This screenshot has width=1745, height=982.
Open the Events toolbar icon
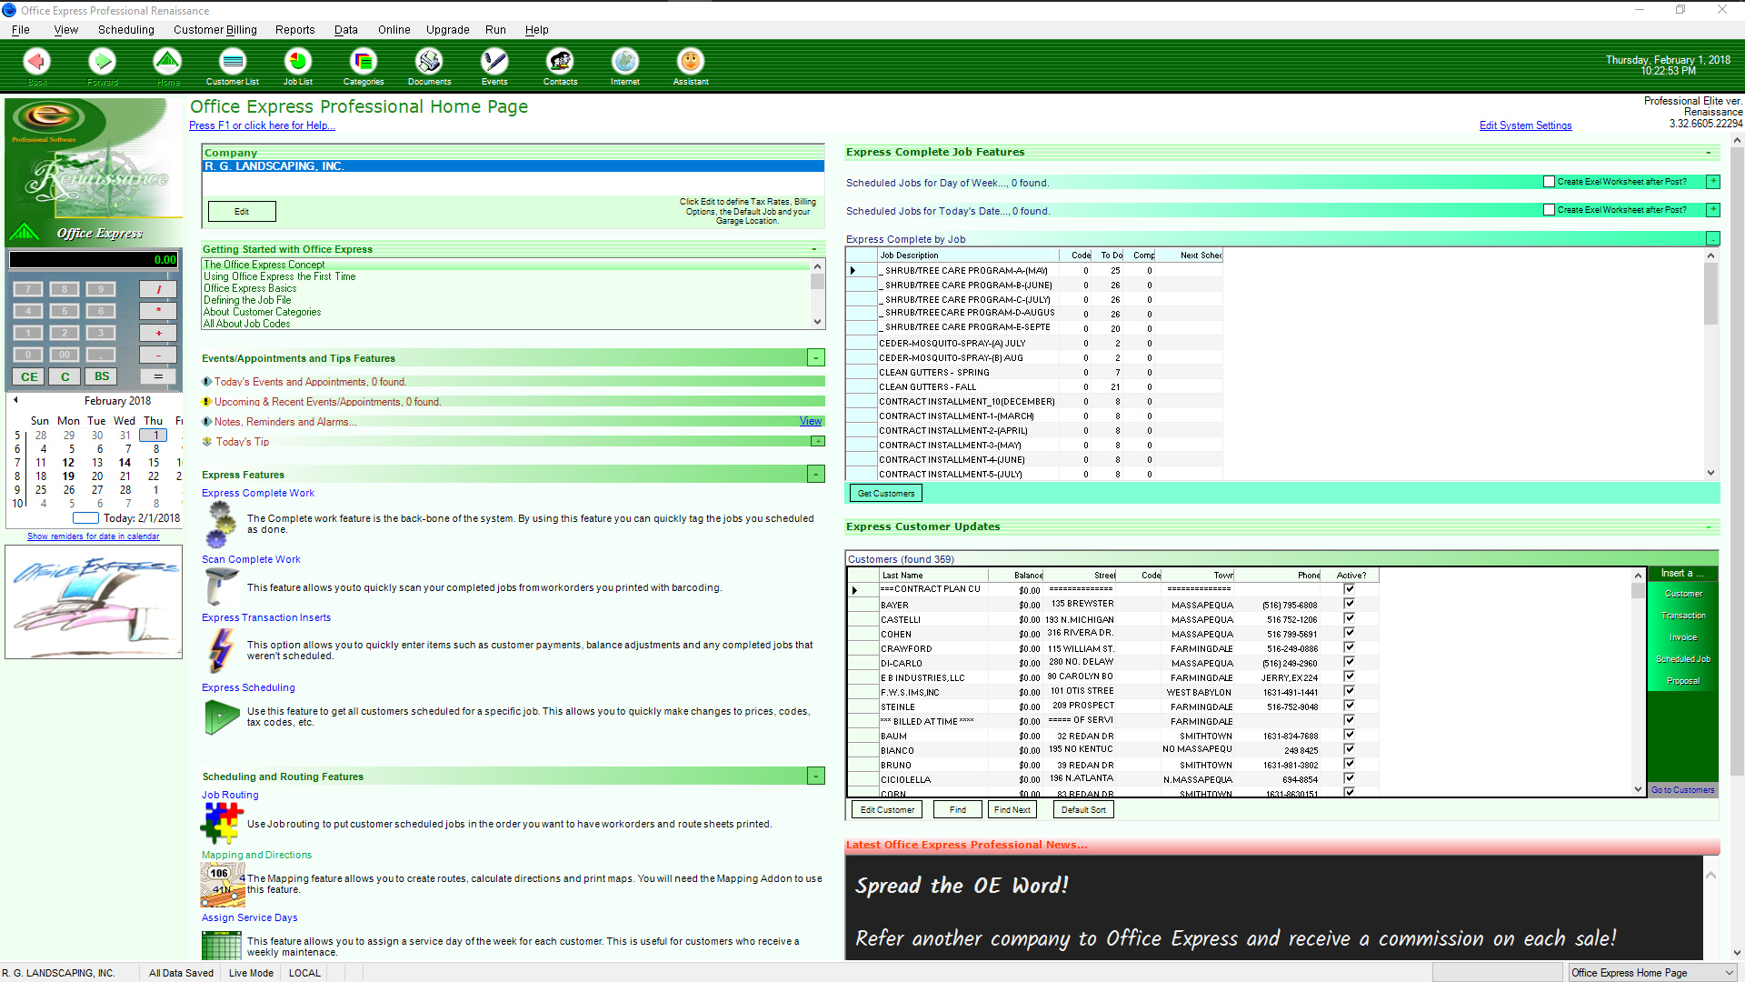[x=494, y=62]
